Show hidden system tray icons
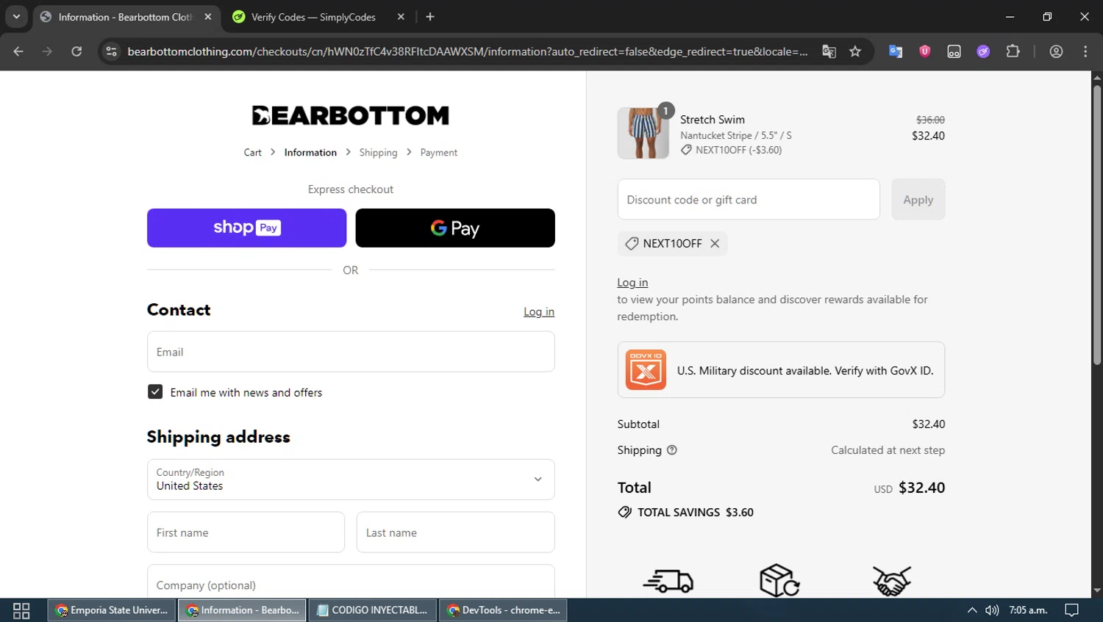 pyautogui.click(x=972, y=610)
